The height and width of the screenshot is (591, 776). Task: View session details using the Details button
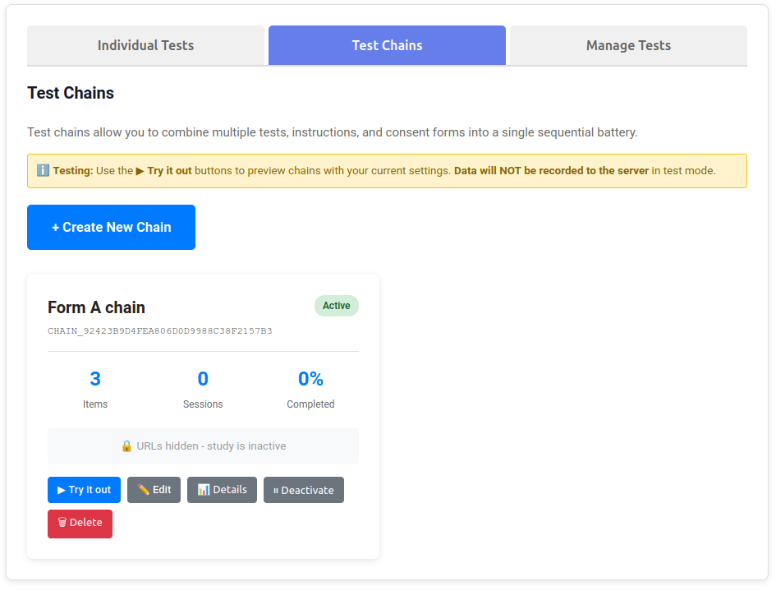coord(222,490)
